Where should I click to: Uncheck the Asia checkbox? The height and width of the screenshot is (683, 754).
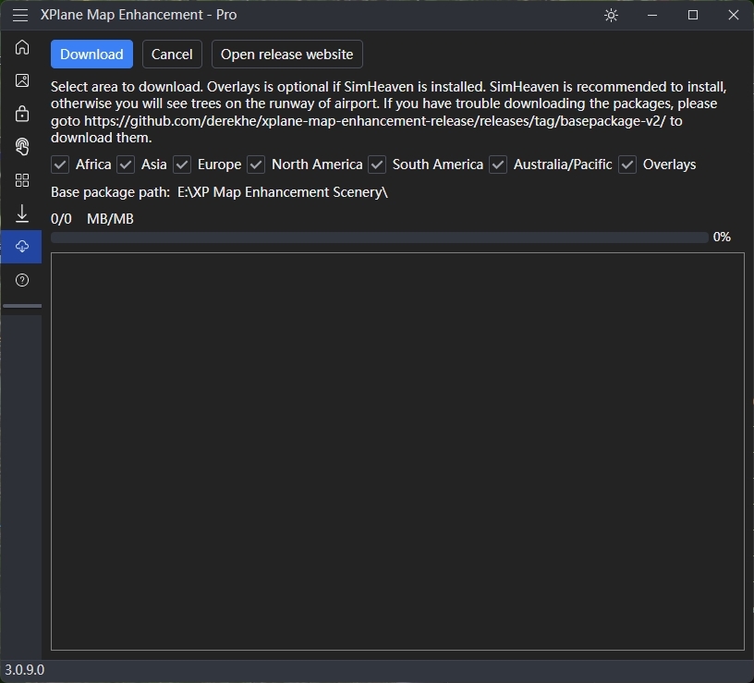click(x=126, y=165)
